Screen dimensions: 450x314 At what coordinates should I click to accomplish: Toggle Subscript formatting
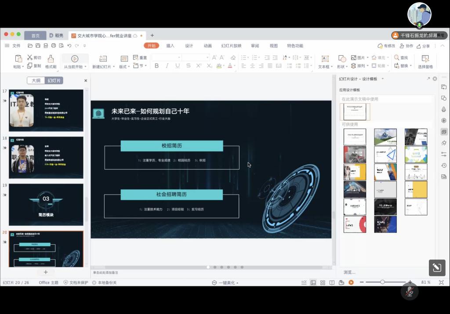click(x=210, y=66)
